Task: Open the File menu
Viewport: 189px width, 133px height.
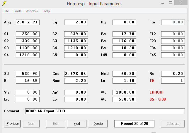Action: [6, 11]
